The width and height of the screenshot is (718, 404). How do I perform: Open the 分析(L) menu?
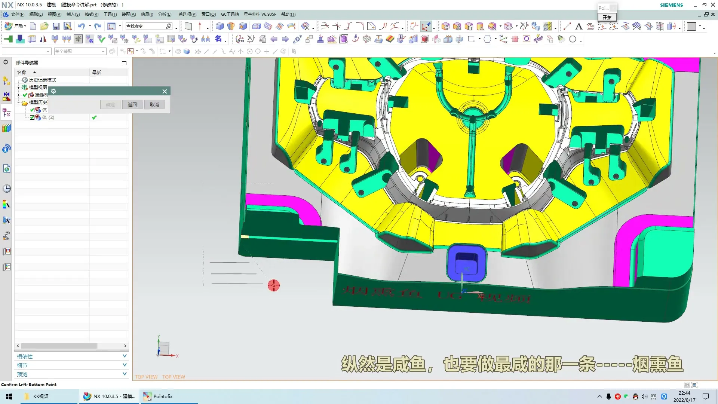pos(165,14)
